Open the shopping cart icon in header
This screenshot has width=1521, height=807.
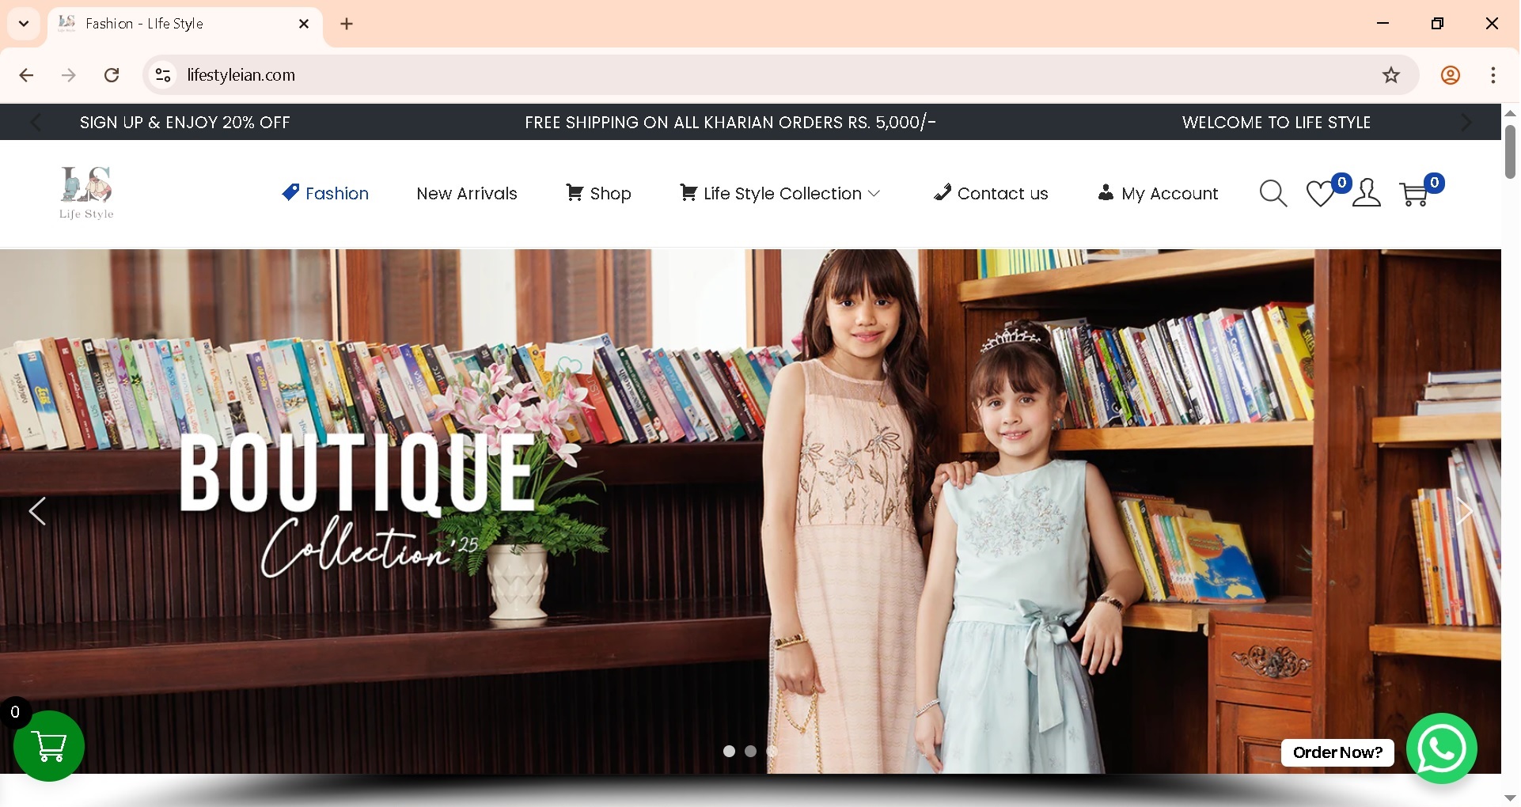pyautogui.click(x=1414, y=192)
